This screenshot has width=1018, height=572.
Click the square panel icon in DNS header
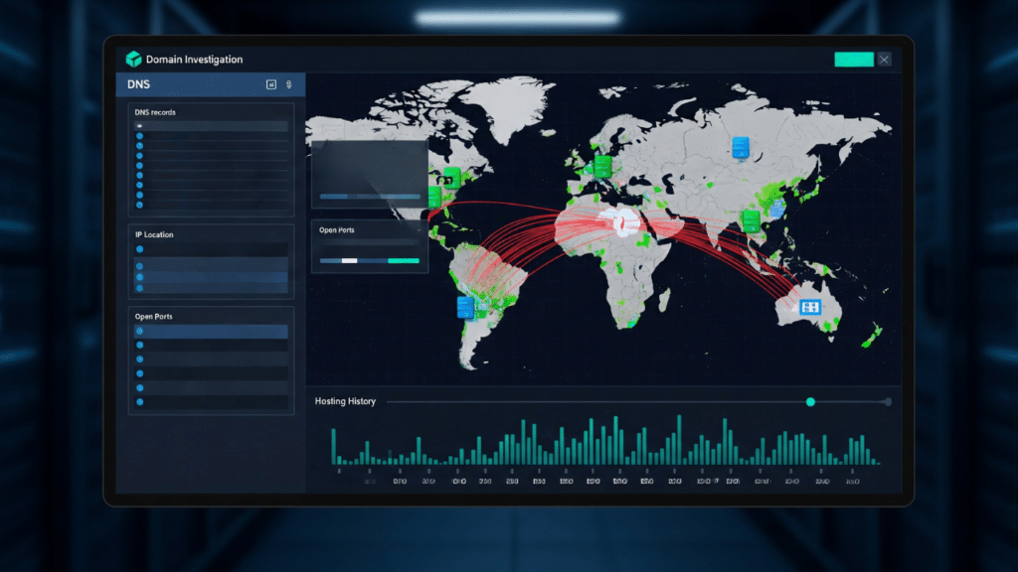tap(270, 85)
